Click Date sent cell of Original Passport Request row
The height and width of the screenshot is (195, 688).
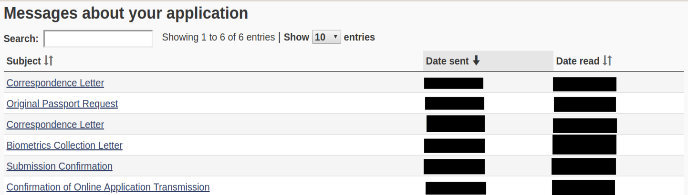click(455, 103)
